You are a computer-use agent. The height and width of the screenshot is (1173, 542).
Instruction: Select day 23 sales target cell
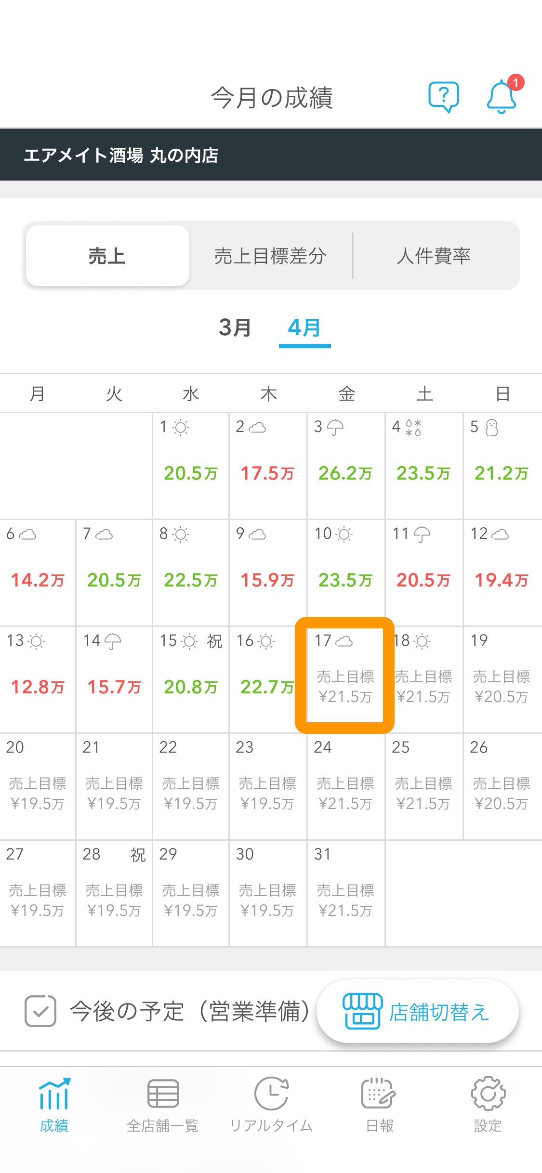pos(268,786)
